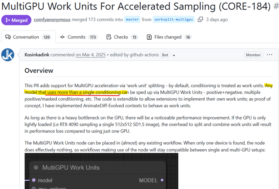Click the '3 days ago' timestamp

pos(217,20)
